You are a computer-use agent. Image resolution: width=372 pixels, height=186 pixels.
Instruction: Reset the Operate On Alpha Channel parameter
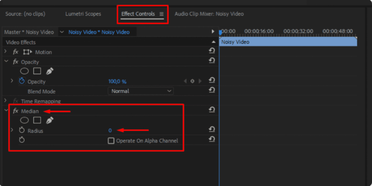point(212,139)
